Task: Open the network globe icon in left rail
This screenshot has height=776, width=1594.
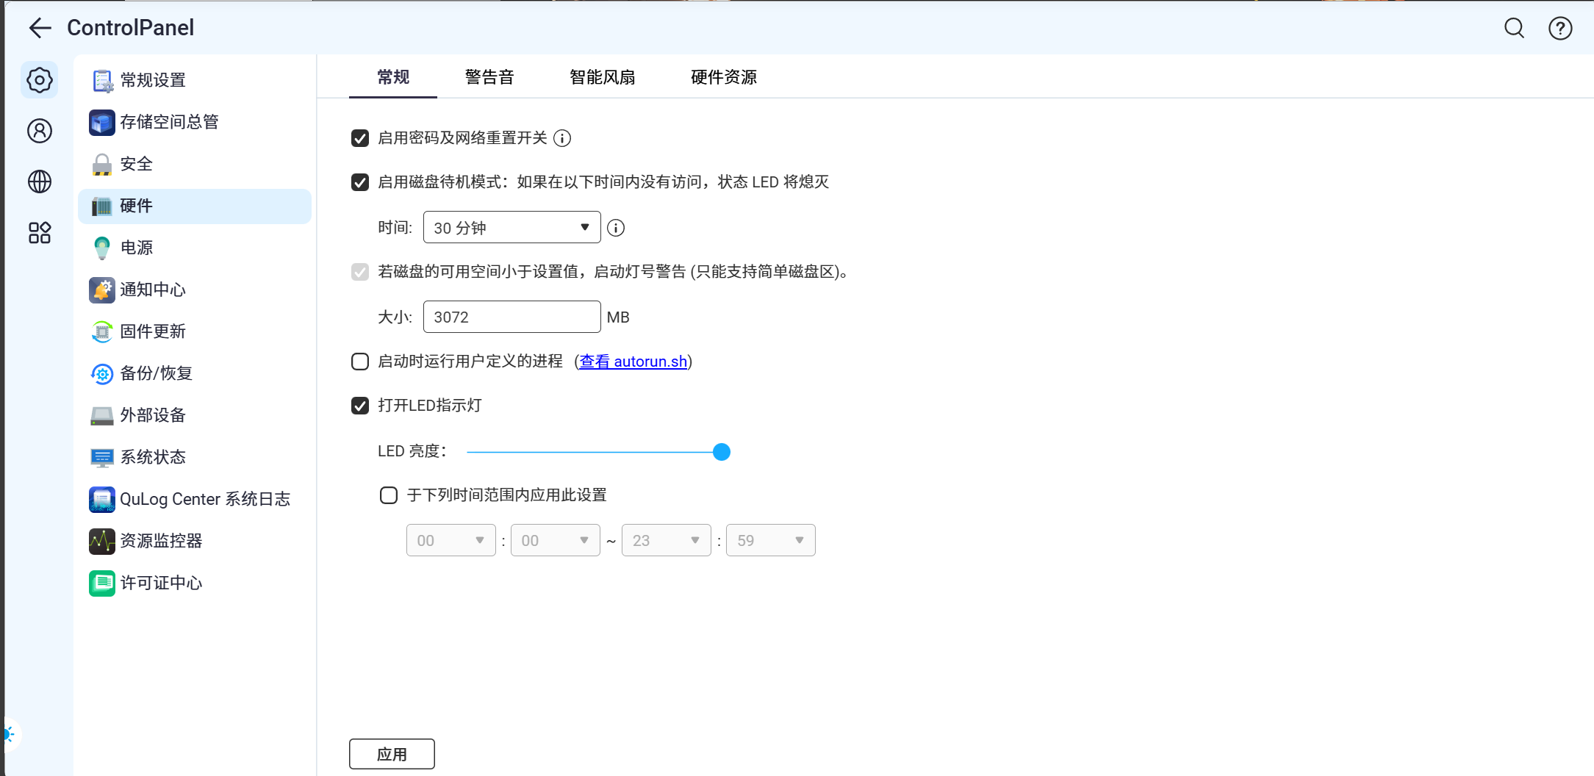Action: point(40,182)
